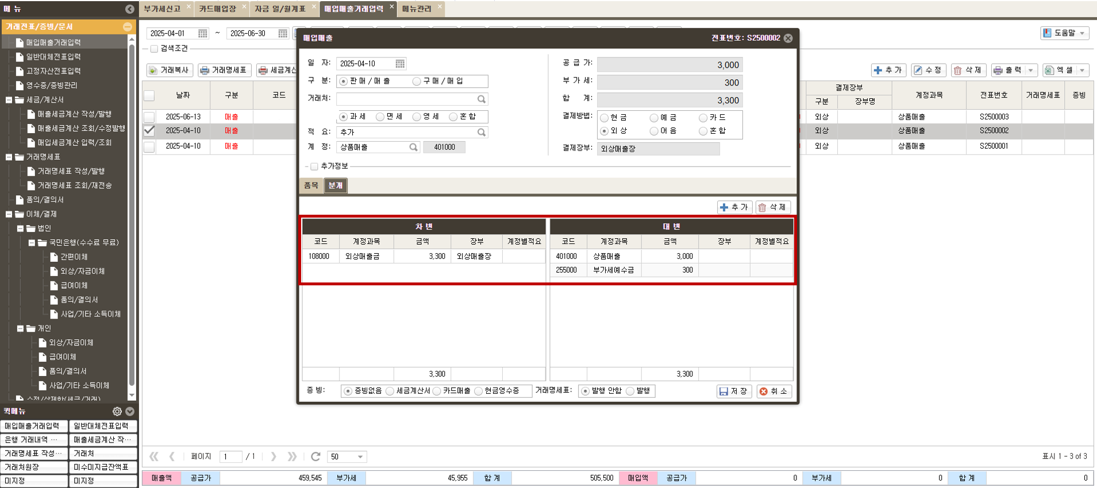This screenshot has width=1097, height=488.
Task: Switch to the 메뉴관리 tab
Action: click(x=417, y=9)
